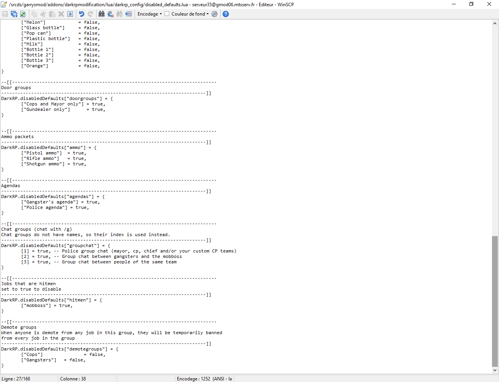Click the "Bottle 2" = false line
The width and height of the screenshot is (499, 382).
(x=60, y=55)
